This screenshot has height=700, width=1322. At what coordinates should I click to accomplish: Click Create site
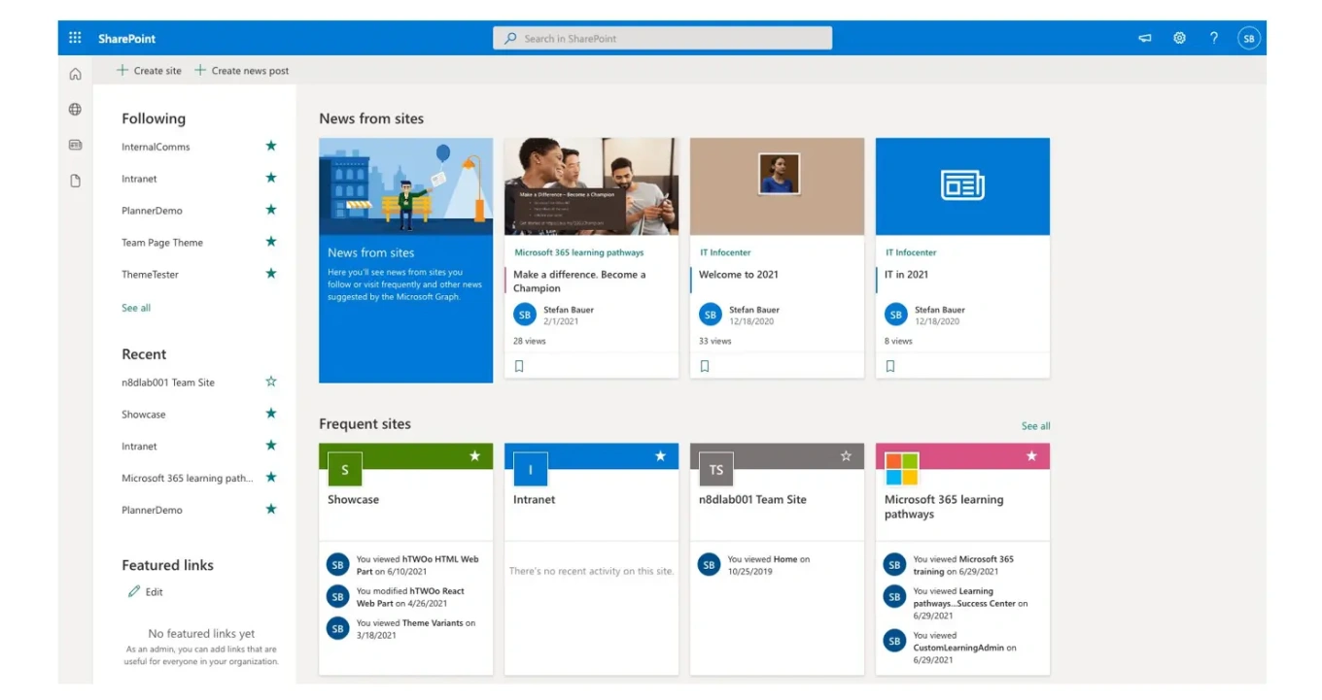(x=147, y=70)
